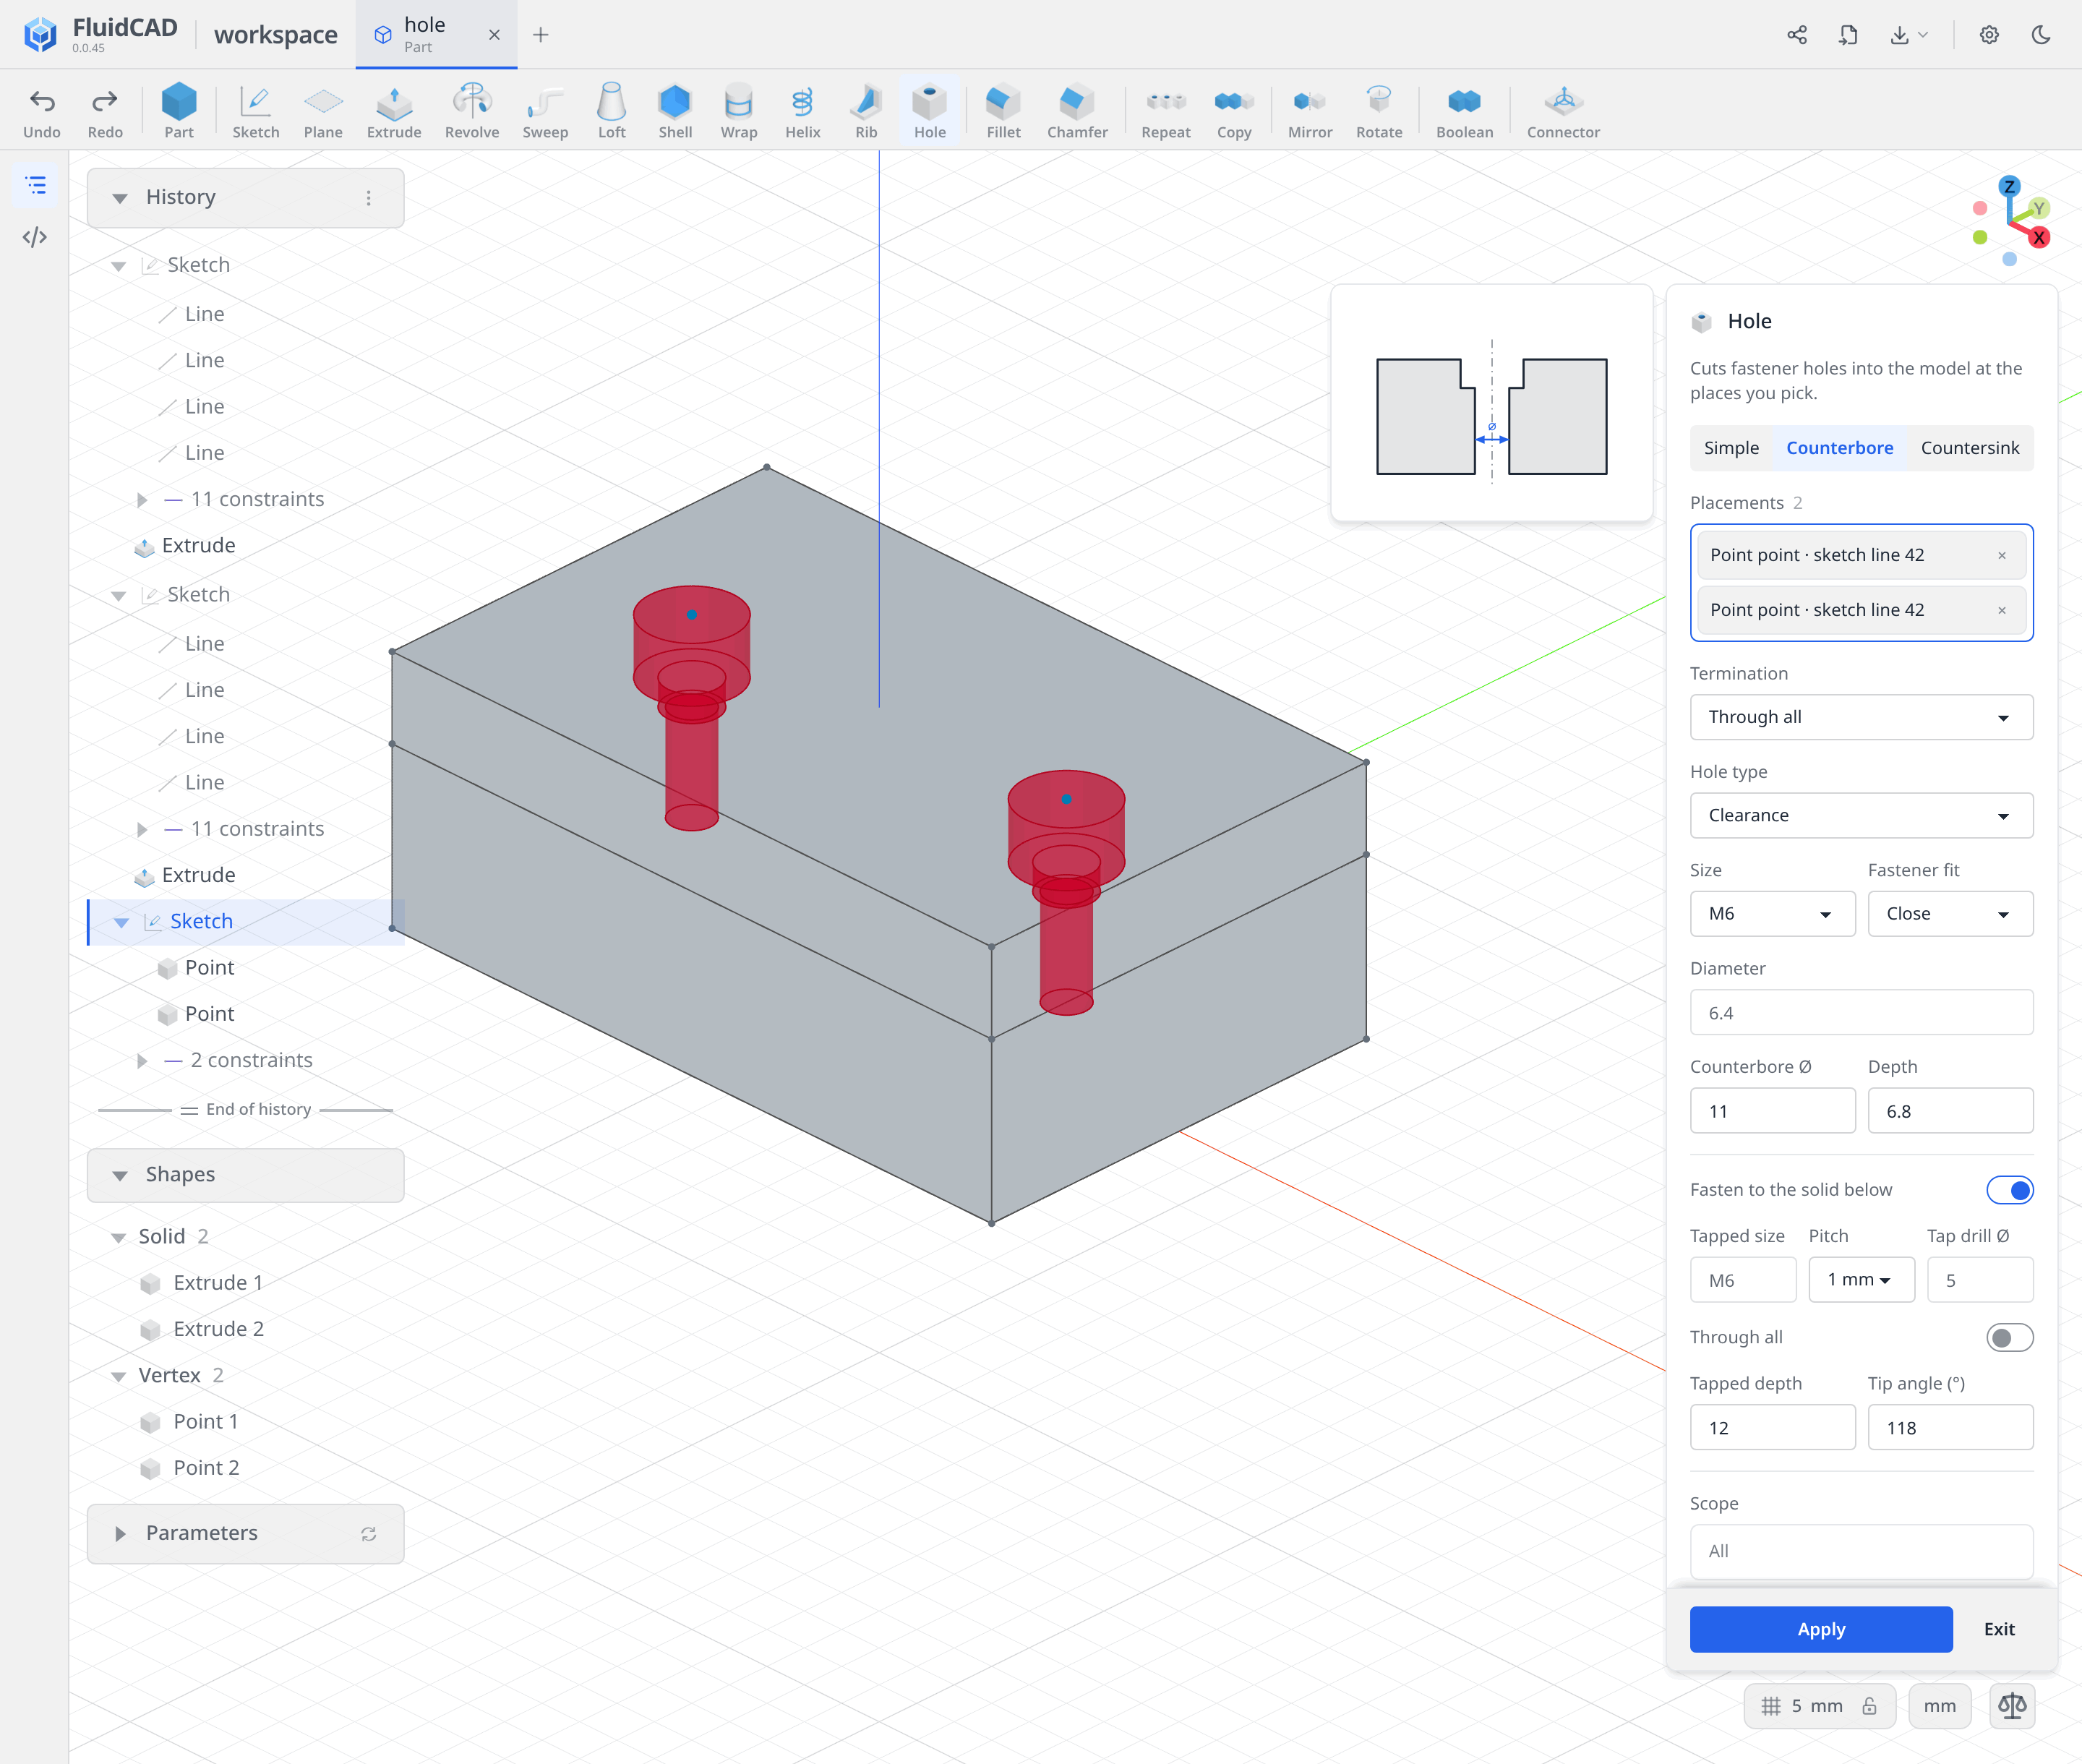Open the code view sidebar icon

click(x=35, y=237)
